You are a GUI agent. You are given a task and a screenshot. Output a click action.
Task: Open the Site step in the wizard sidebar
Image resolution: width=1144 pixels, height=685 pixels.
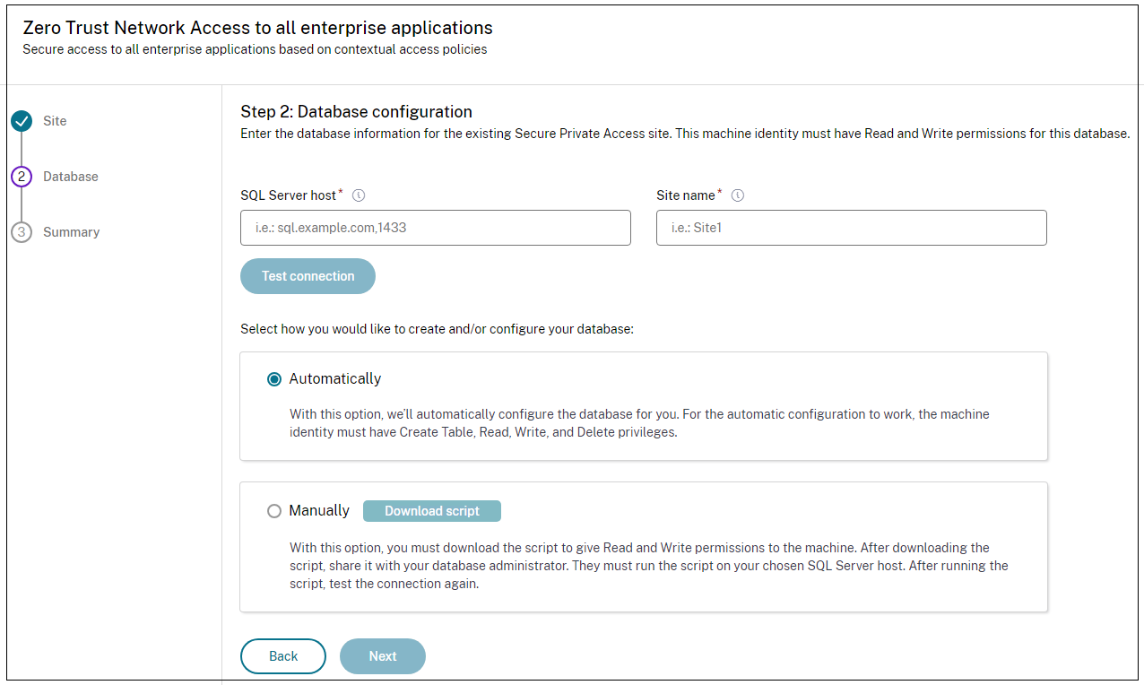click(x=55, y=121)
